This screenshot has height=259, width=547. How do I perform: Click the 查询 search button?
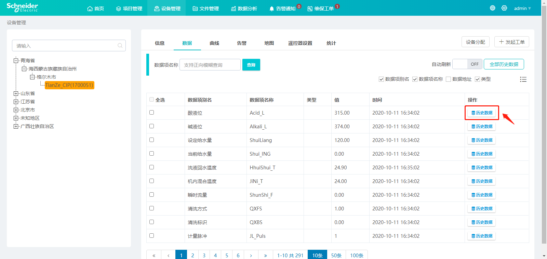[x=251, y=65]
